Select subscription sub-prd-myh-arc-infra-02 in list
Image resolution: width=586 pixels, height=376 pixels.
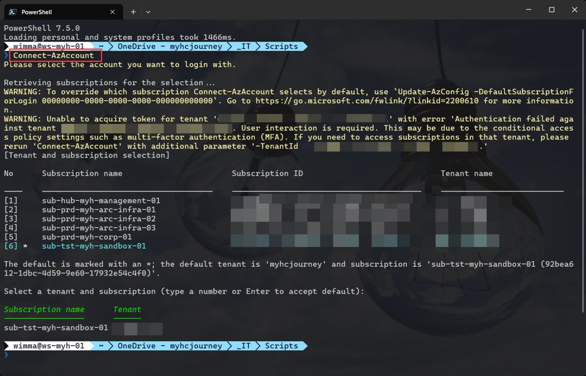point(98,219)
